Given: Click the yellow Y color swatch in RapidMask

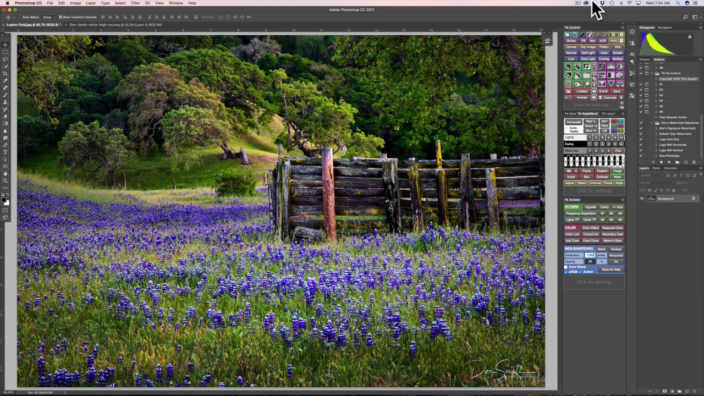Looking at the screenshot, I should point(621,130).
